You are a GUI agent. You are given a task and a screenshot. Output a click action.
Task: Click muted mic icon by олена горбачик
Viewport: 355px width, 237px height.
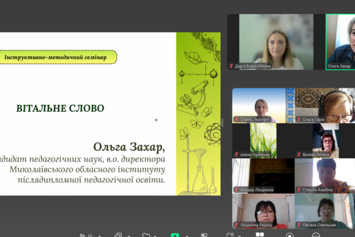(x=237, y=155)
